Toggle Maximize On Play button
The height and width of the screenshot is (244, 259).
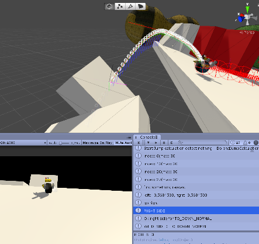click(x=98, y=143)
